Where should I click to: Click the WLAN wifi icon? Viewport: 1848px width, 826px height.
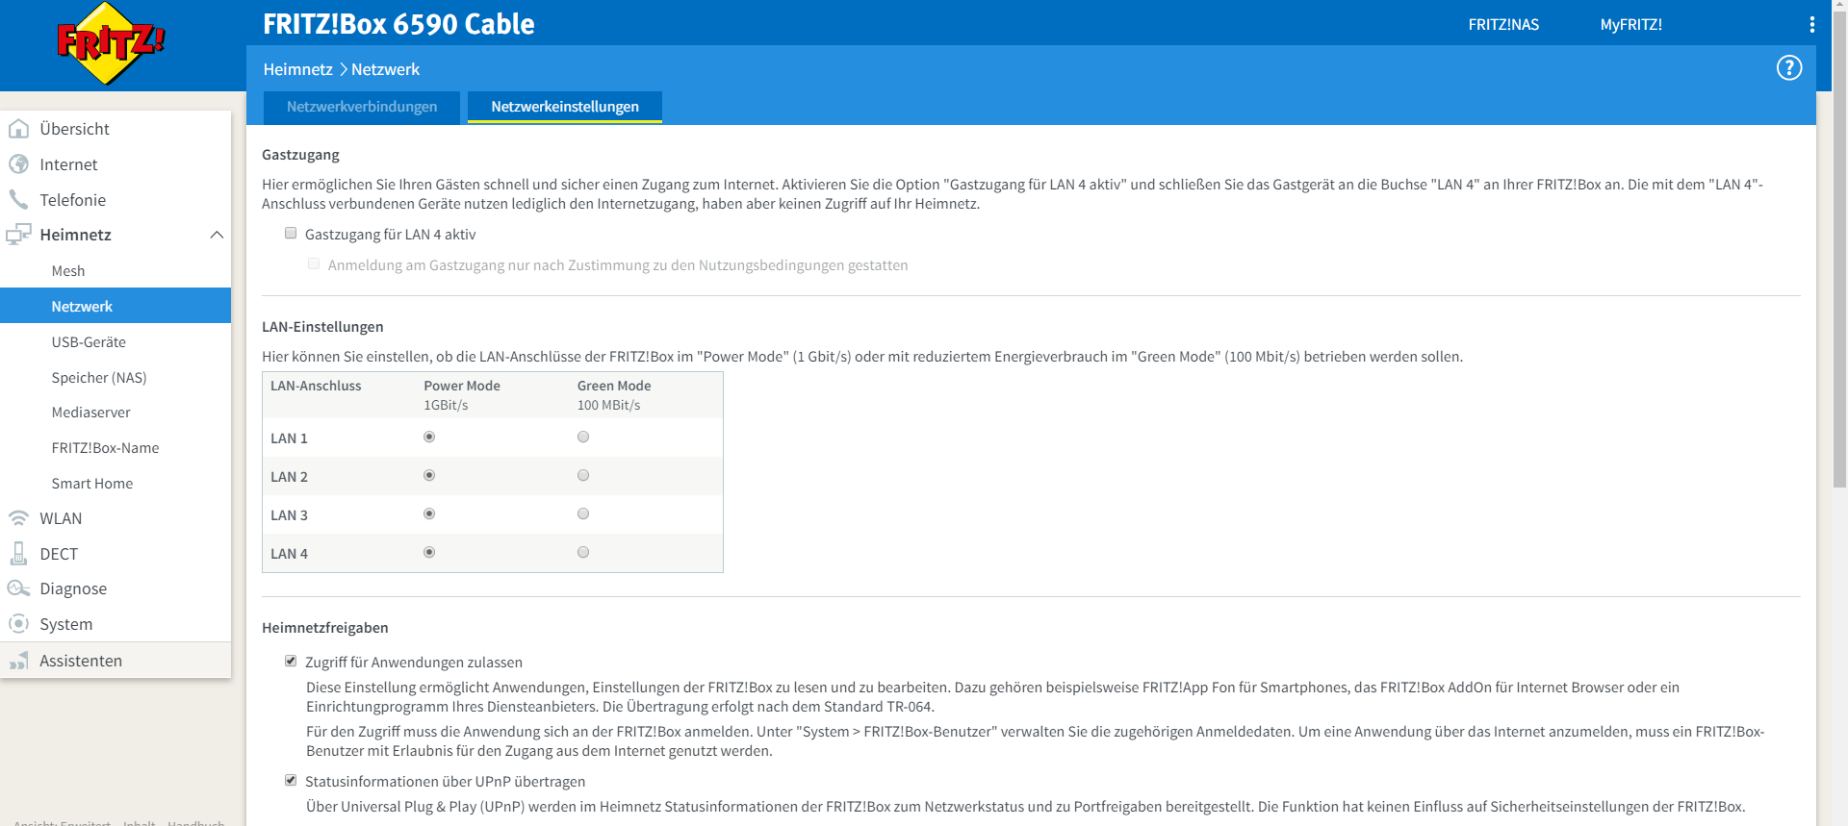18,518
